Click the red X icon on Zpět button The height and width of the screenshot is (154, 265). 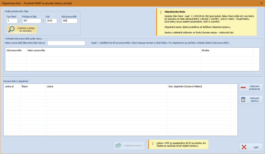[x=244, y=147]
